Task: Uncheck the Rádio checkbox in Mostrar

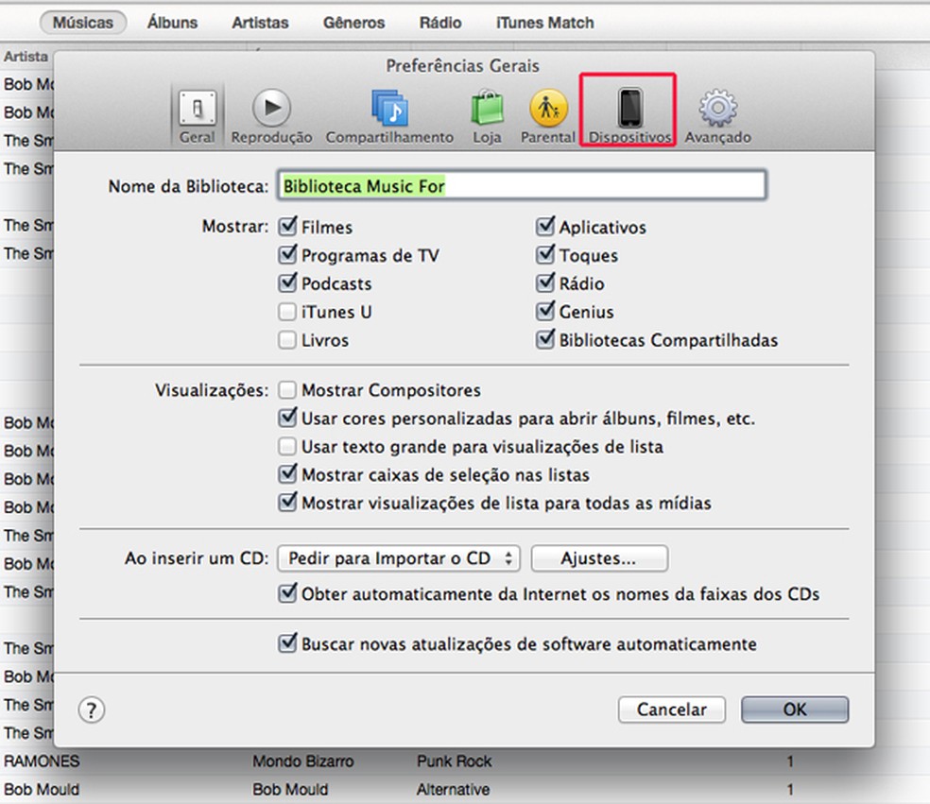Action: [545, 282]
